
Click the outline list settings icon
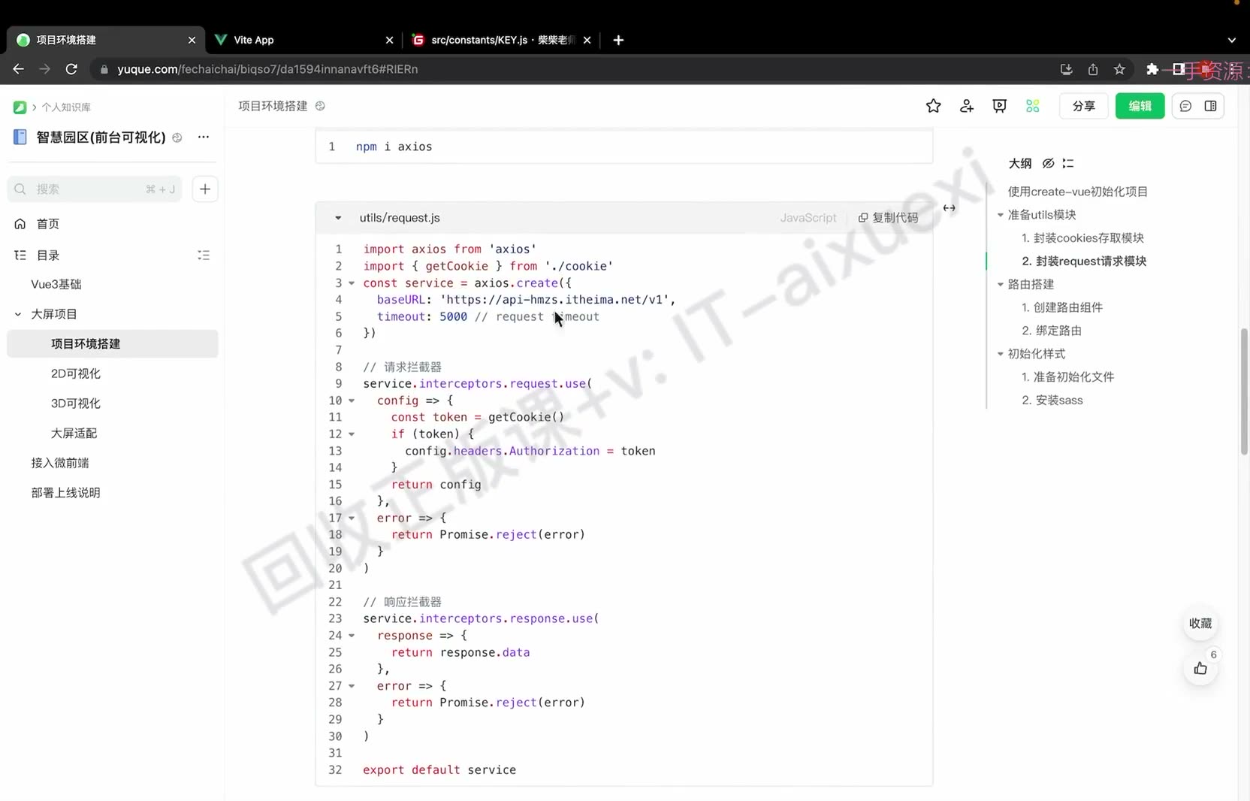click(x=1068, y=163)
